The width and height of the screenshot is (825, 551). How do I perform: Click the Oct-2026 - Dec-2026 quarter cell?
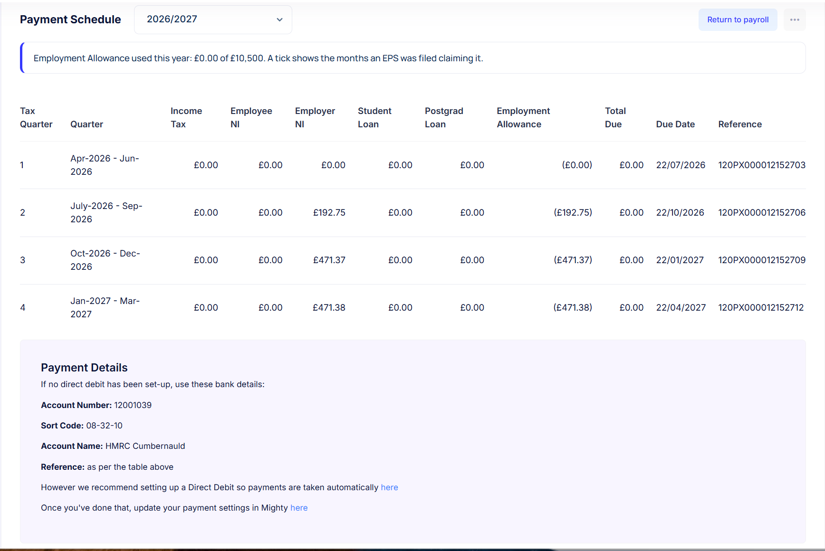coord(105,260)
